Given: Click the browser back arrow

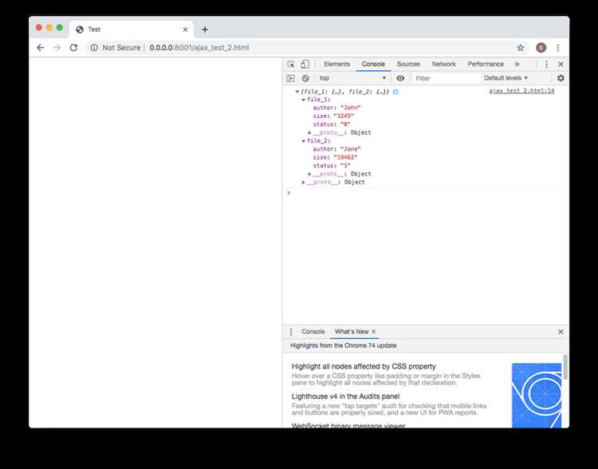Looking at the screenshot, I should point(41,48).
